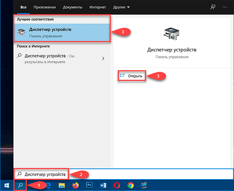Click the Device Manager icon in best match
This screenshot has width=234, height=191.
[x=21, y=32]
